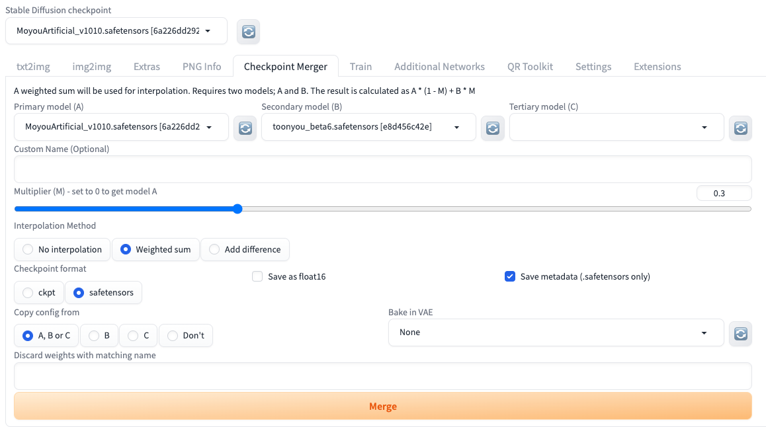Refresh the Stable Diffusion checkpoint list
Image resolution: width=766 pixels, height=427 pixels.
pyautogui.click(x=248, y=32)
